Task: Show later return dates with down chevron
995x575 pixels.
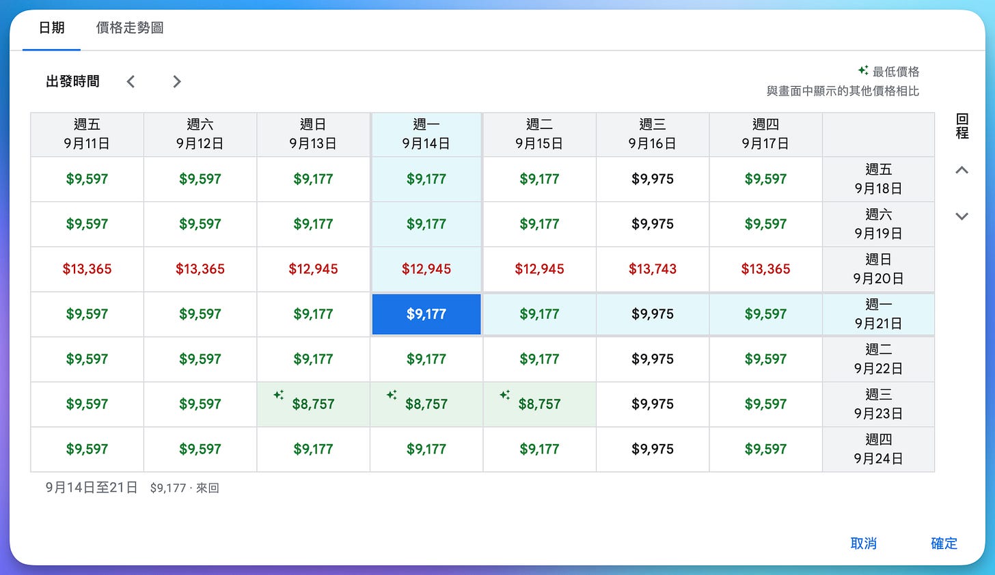Action: (962, 216)
